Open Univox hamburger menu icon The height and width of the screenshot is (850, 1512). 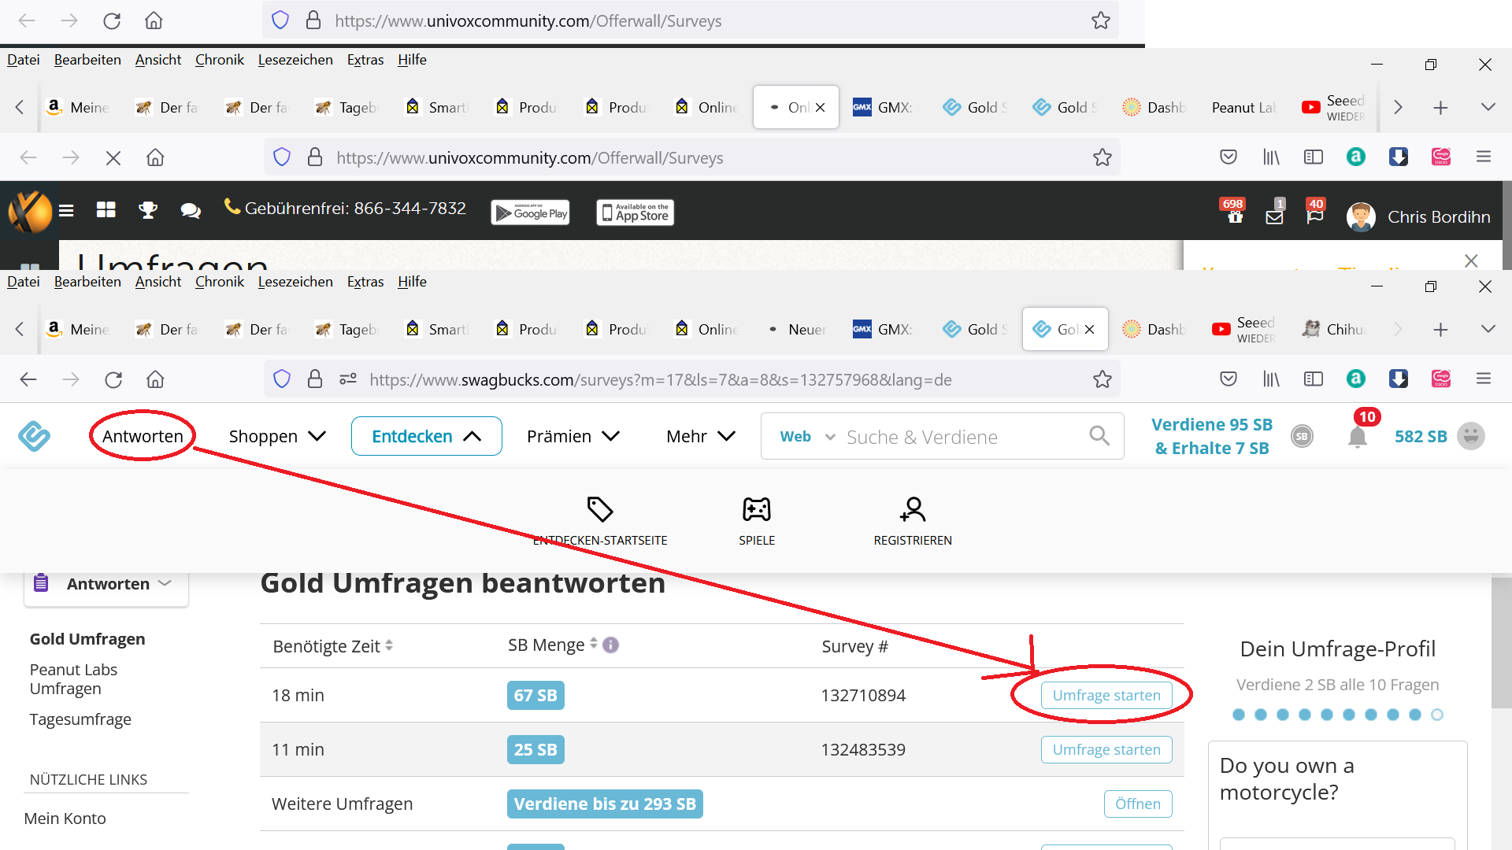66,210
